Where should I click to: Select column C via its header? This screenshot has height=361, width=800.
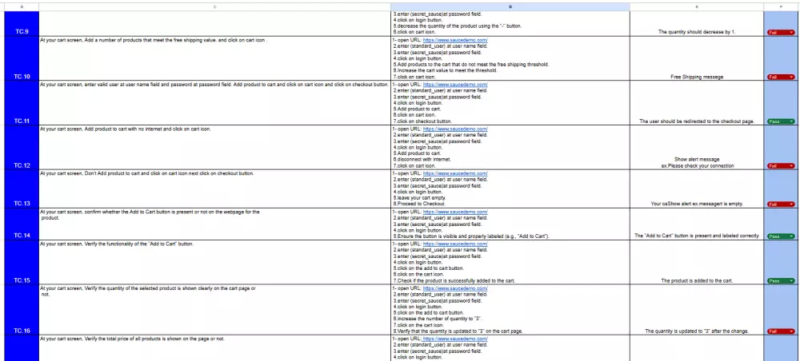tap(214, 7)
